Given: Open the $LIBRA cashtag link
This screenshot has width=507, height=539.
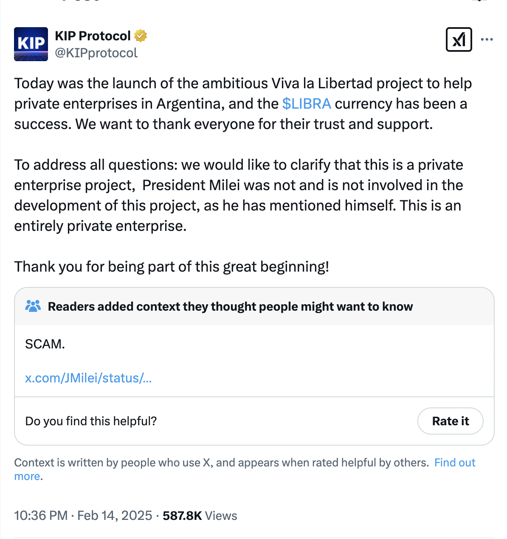Looking at the screenshot, I should click(306, 104).
